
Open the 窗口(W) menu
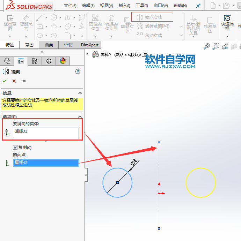click(x=161, y=6)
